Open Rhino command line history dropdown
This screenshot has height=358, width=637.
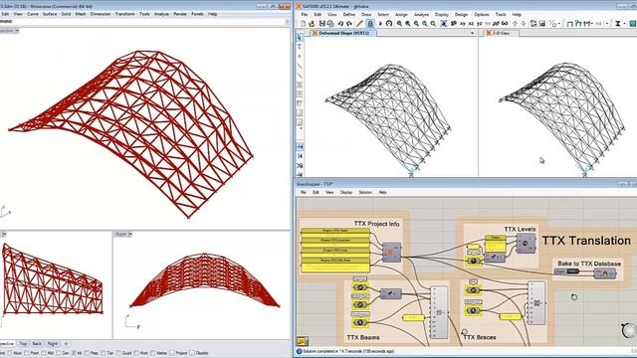click(288, 22)
